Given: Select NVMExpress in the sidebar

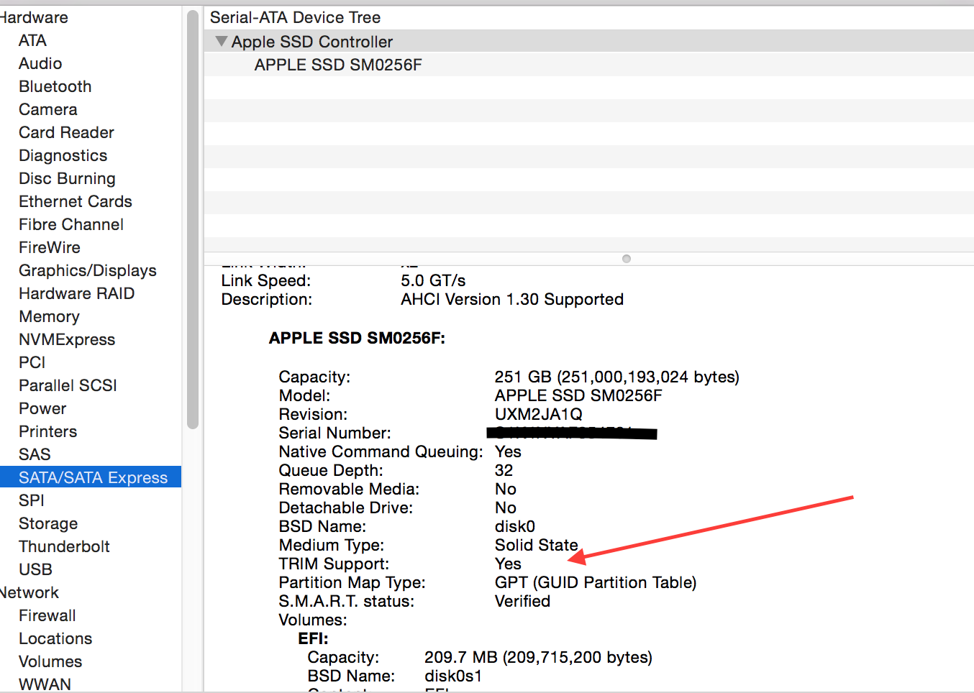Looking at the screenshot, I should 67,339.
